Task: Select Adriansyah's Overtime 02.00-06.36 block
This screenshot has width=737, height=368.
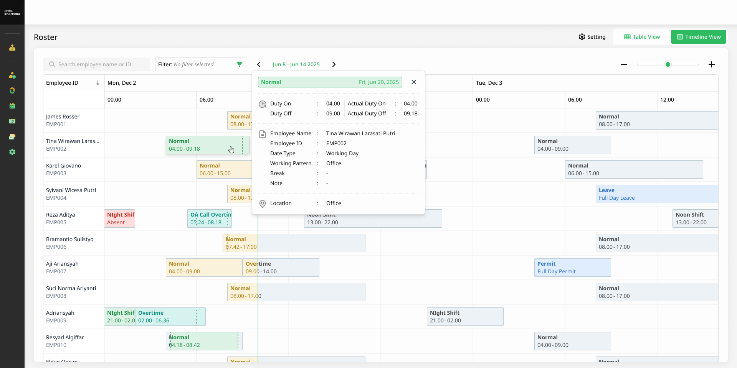Action: 170,317
